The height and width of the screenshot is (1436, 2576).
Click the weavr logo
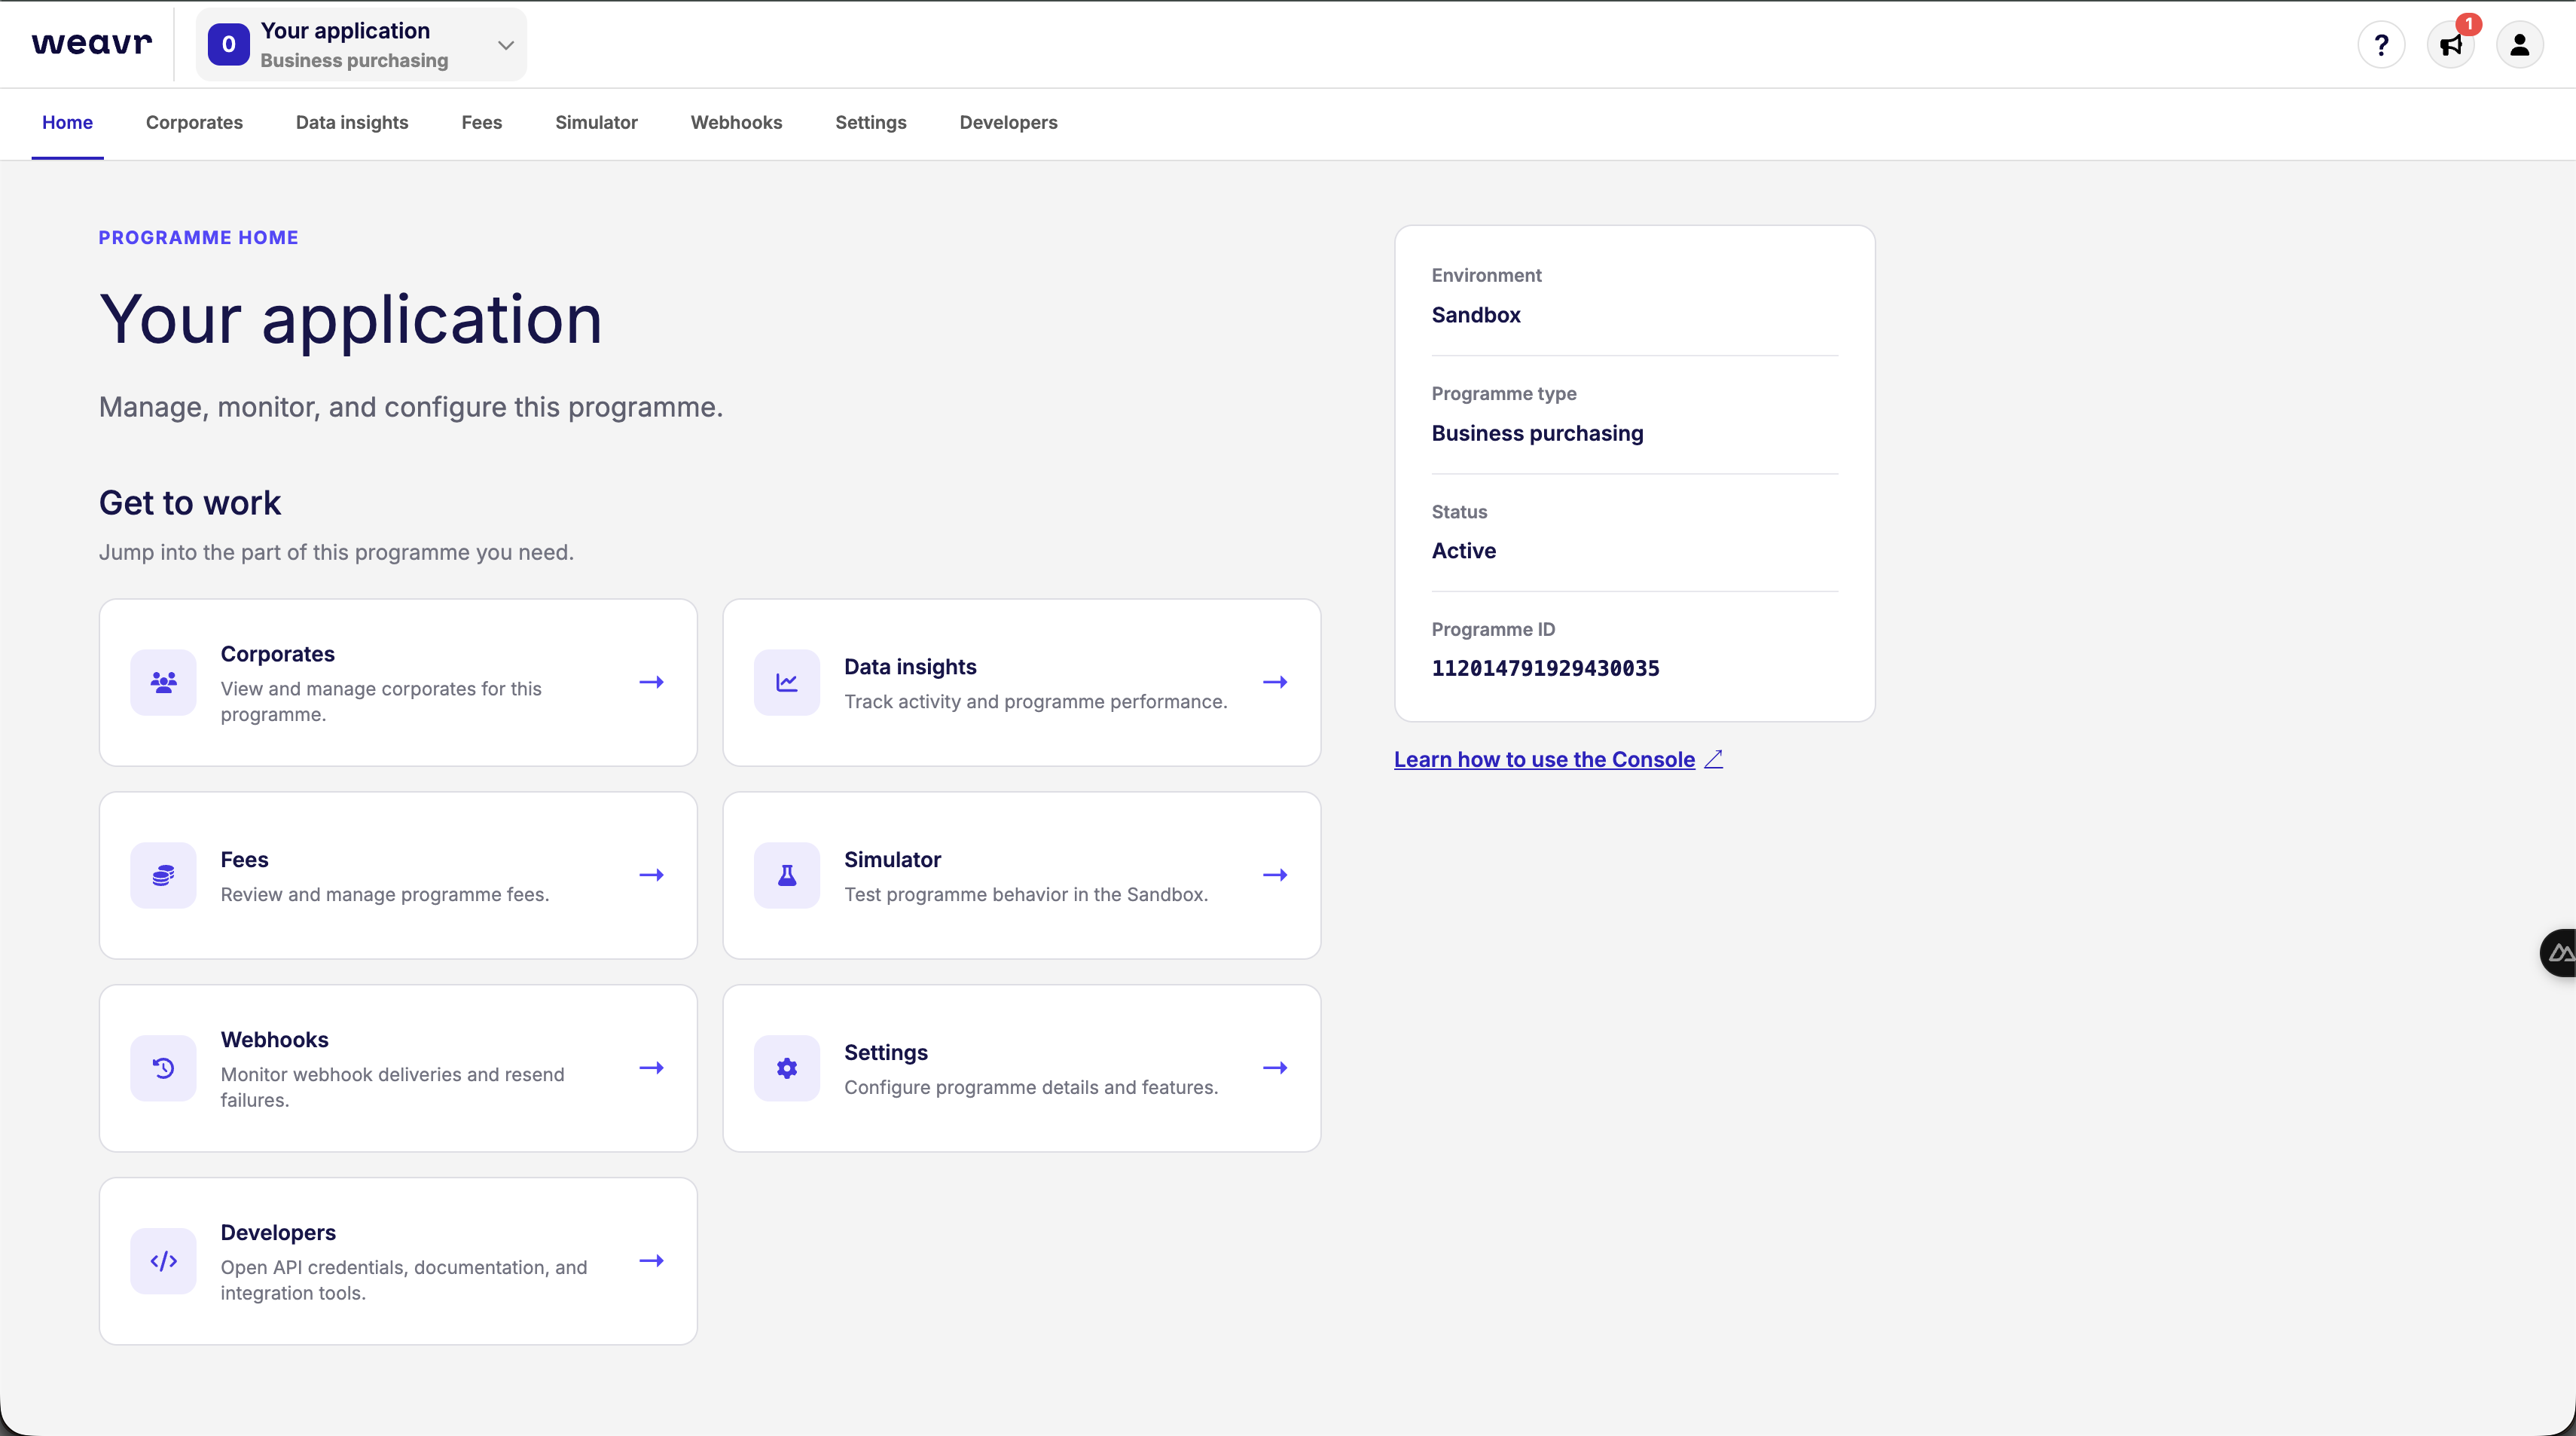[92, 44]
